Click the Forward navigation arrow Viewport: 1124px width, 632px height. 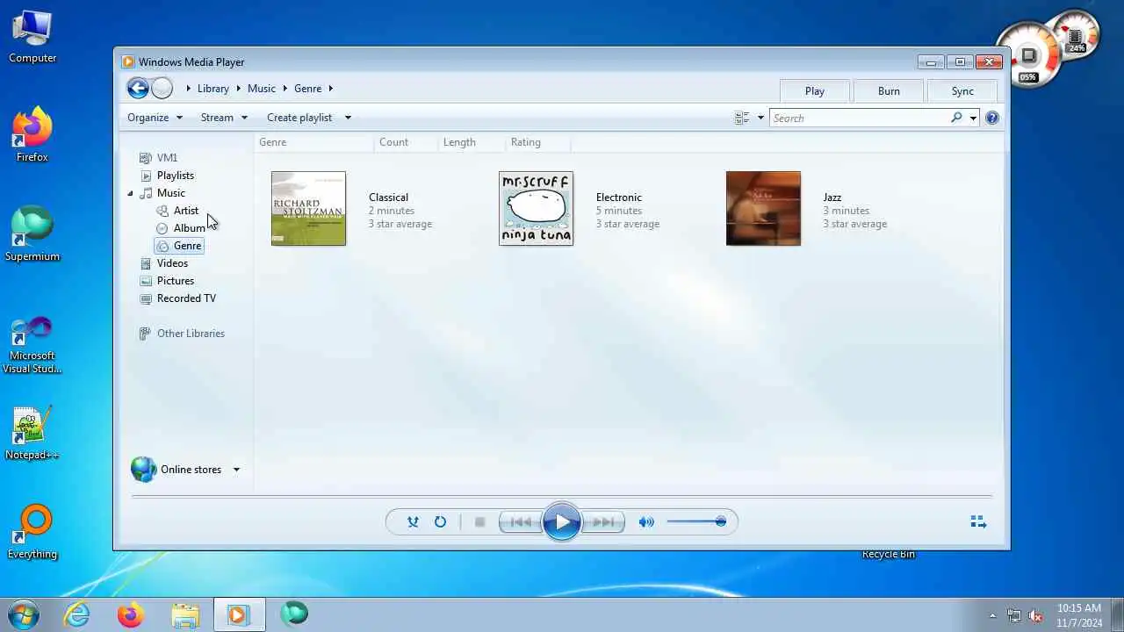click(162, 88)
